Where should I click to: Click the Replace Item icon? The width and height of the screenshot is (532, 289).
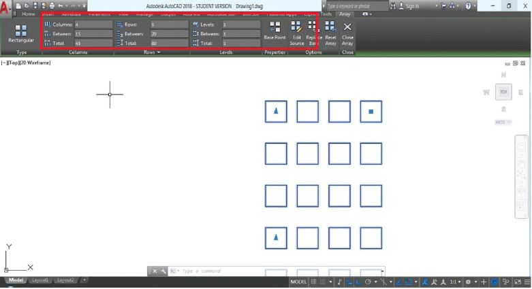[x=313, y=32]
